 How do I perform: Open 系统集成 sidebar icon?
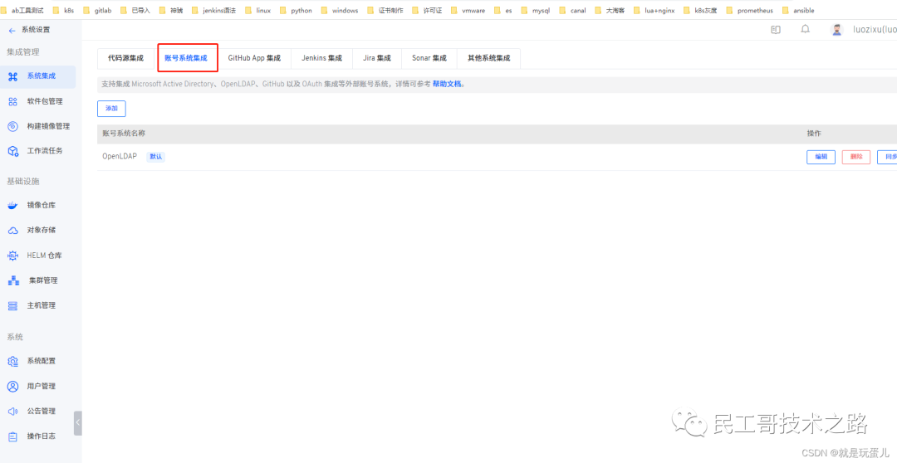click(12, 76)
